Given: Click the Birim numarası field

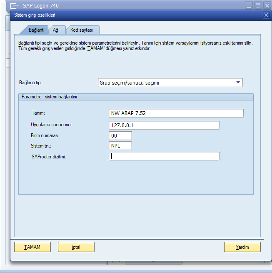Looking at the screenshot, I should [120, 135].
